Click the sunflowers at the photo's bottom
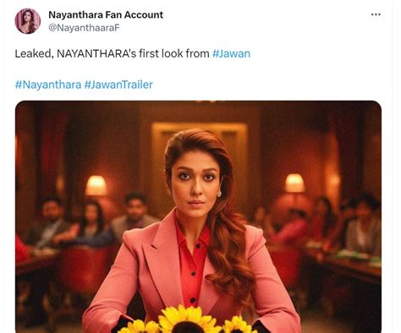Screen dimensions: 401x333 tap(188, 319)
